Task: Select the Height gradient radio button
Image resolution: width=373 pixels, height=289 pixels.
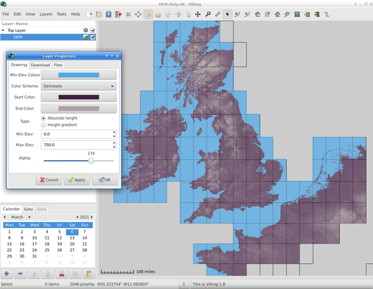Action: (x=44, y=125)
